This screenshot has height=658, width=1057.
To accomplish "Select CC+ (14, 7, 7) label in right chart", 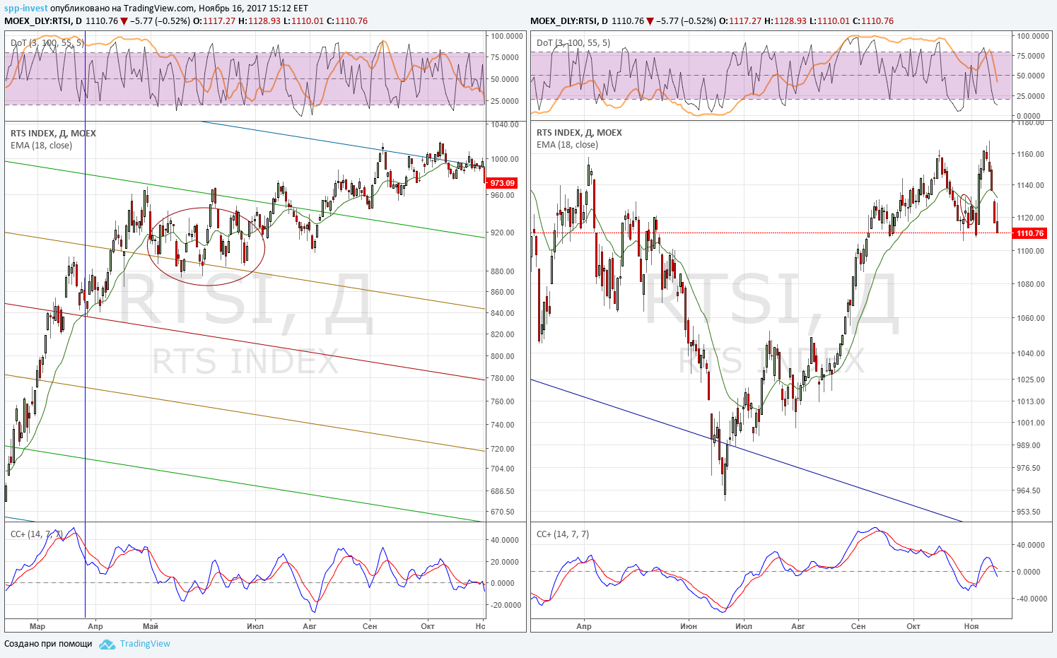I will point(563,534).
